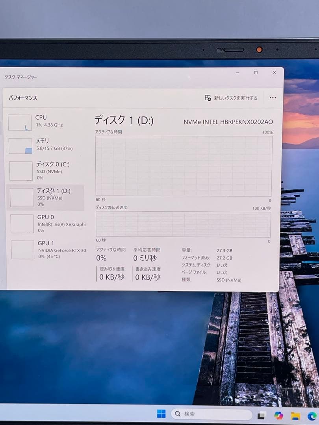Click the Windows Start button
The height and width of the screenshot is (425, 319).
pos(161,414)
